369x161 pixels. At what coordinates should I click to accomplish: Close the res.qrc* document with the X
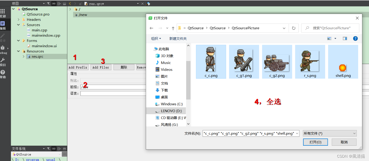[x=142, y=4]
